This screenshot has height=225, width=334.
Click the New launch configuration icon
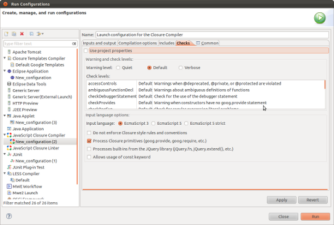click(x=6, y=34)
